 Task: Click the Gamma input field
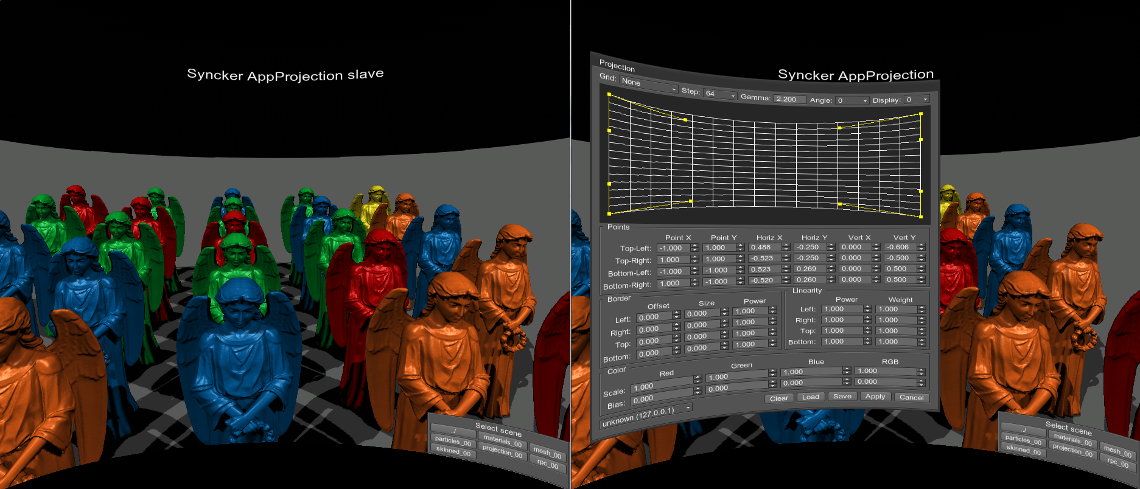tap(789, 99)
